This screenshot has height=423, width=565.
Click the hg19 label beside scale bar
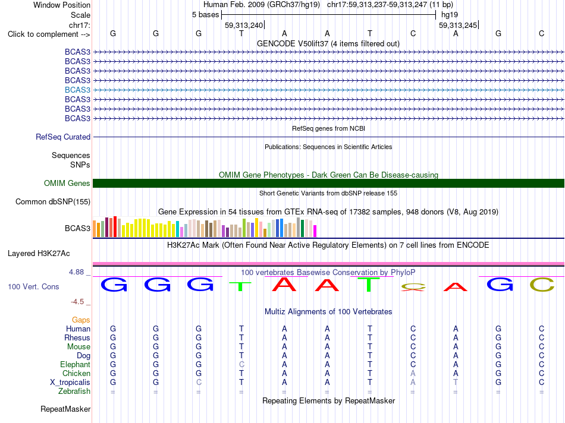[450, 15]
